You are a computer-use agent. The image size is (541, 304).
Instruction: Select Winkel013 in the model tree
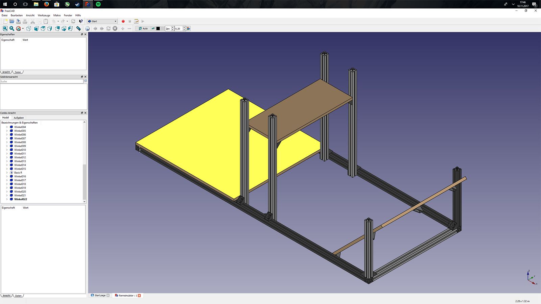pos(20,161)
